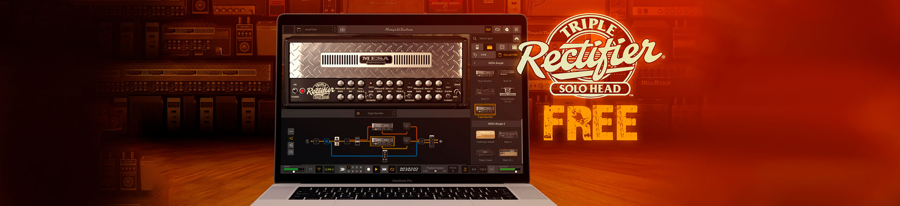Screen dimensions: 900x206
Task: Toggle the CH 1 CLEAN/PUSHED switch
Action: point(448,96)
